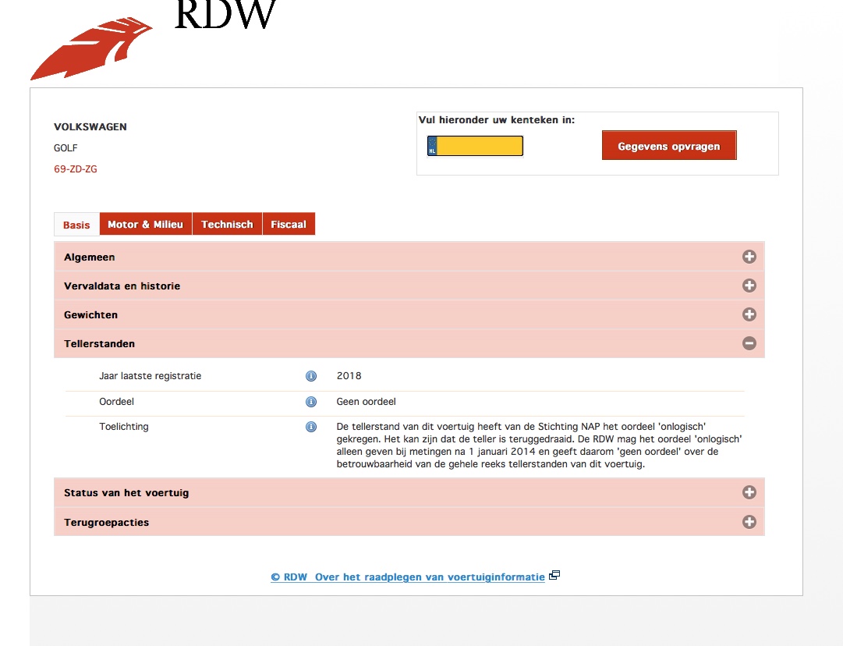This screenshot has width=843, height=646.
Task: Expand the Algemeen section with plus icon
Action: [749, 257]
